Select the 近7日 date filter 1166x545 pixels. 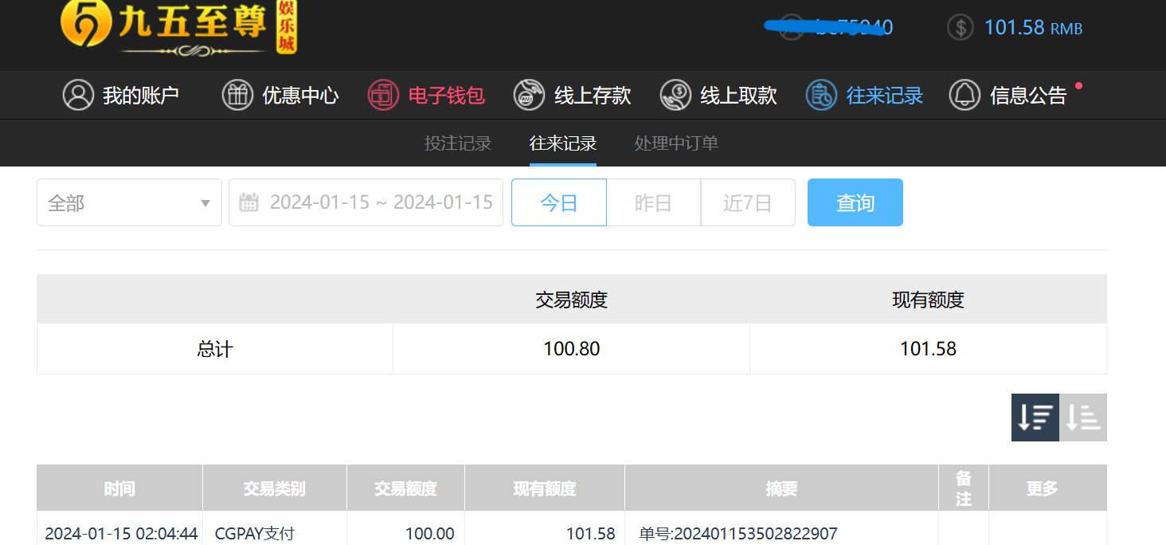[748, 202]
